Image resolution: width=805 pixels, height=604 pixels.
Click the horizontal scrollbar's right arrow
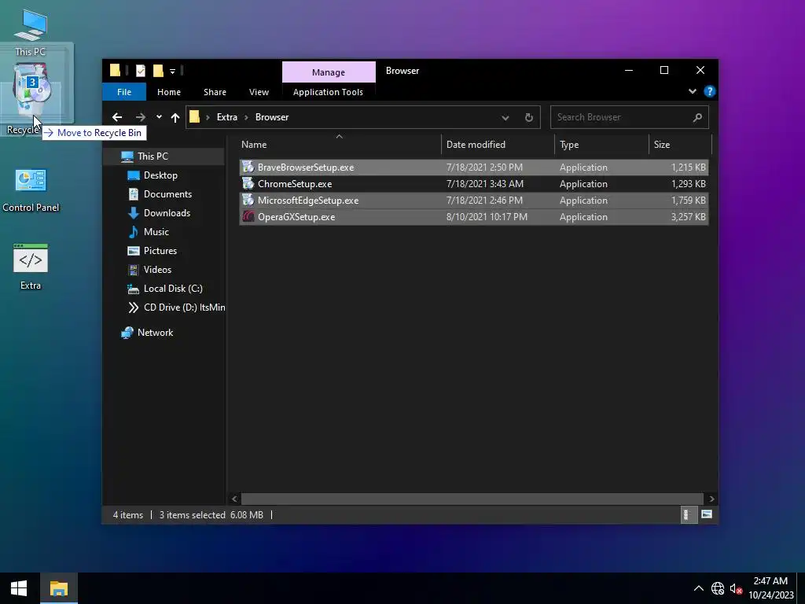pyautogui.click(x=711, y=499)
